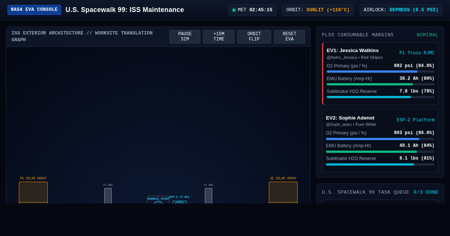Select EV2: Sophie Adenot crew name

click(x=350, y=118)
